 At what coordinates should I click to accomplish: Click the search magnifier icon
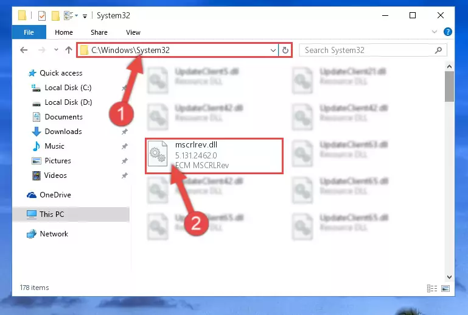click(x=438, y=50)
